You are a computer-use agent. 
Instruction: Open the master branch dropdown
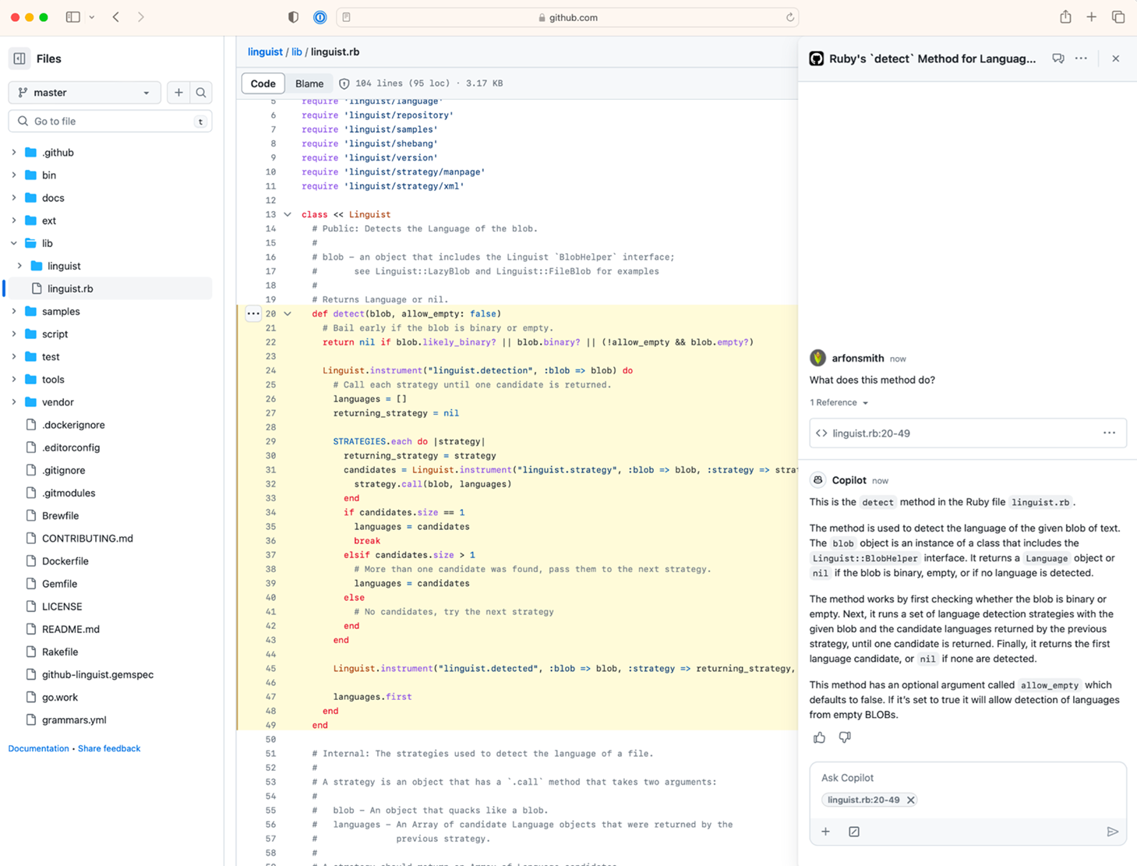(x=84, y=92)
